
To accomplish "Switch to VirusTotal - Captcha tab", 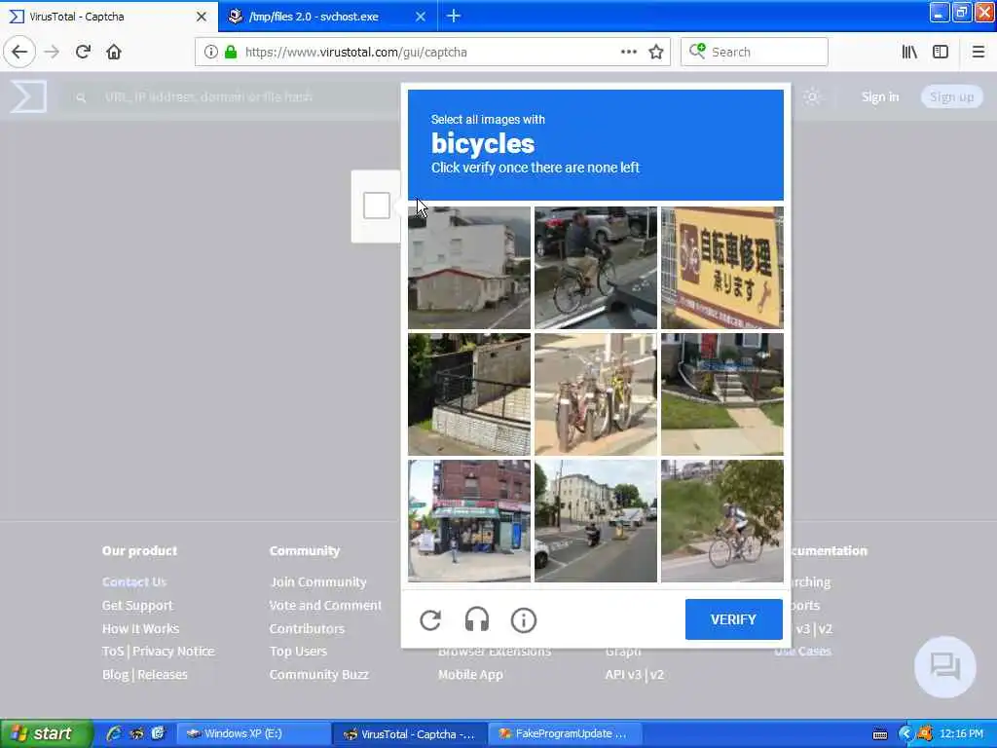I will 108,17.
